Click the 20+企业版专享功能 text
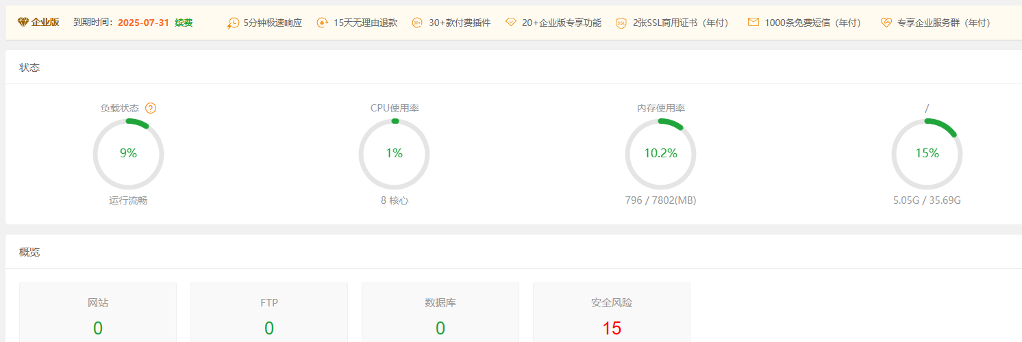This screenshot has height=342, width=1022. coord(562,23)
